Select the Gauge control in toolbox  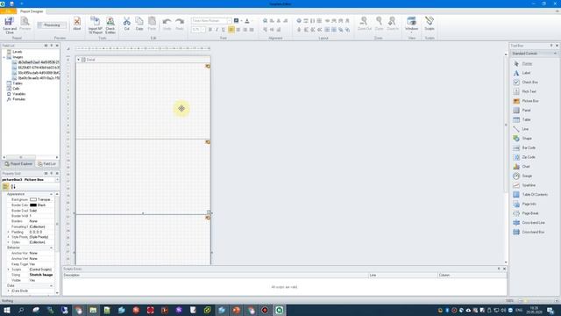click(526, 176)
